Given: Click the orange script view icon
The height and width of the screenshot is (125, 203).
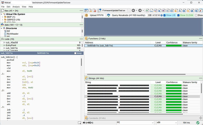Looking at the screenshot, I should pos(189,11).
